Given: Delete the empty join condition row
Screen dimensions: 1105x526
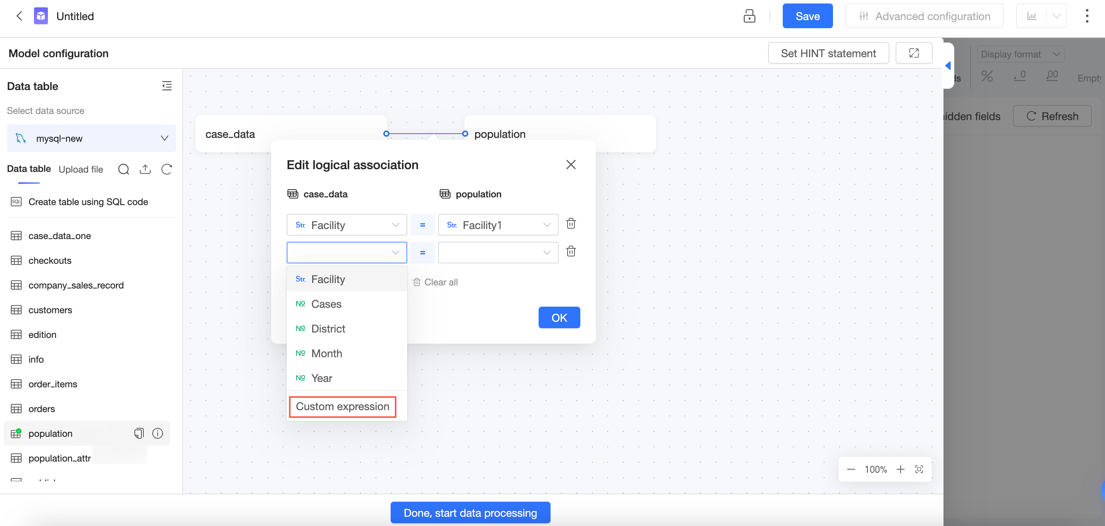Looking at the screenshot, I should tap(571, 252).
